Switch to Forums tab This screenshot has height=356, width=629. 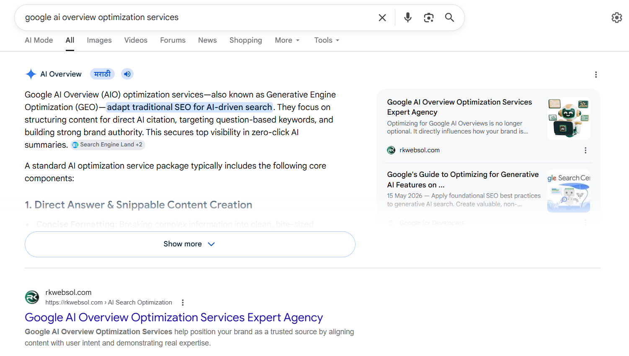pyautogui.click(x=173, y=40)
